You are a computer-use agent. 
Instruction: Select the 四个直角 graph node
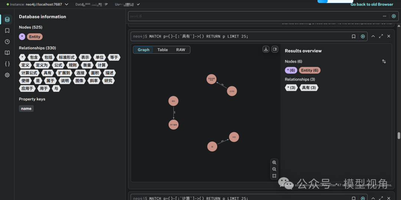coord(173,125)
